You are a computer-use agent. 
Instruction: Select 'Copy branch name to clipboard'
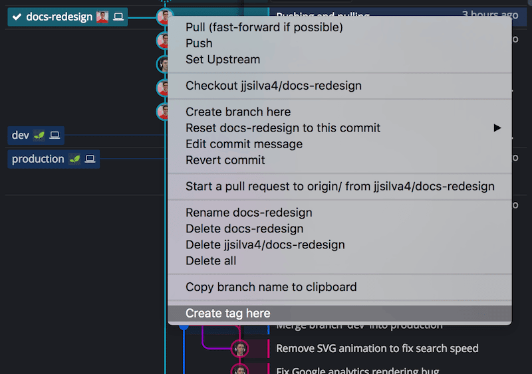click(271, 287)
